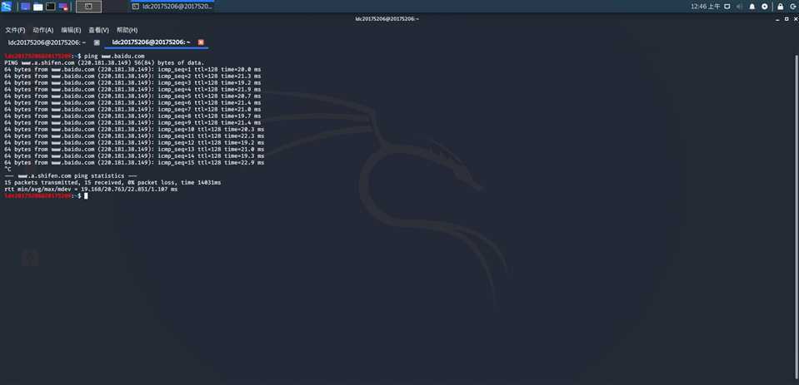Click the icmp_seq=10 time=20.3 ms line

(134, 129)
